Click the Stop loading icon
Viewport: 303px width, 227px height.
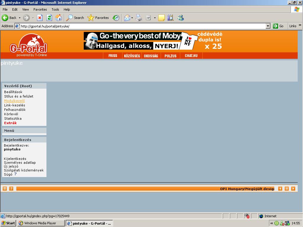point(40,18)
